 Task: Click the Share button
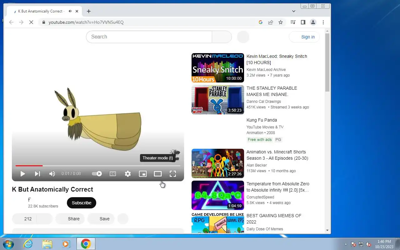pyautogui.click(x=70, y=219)
